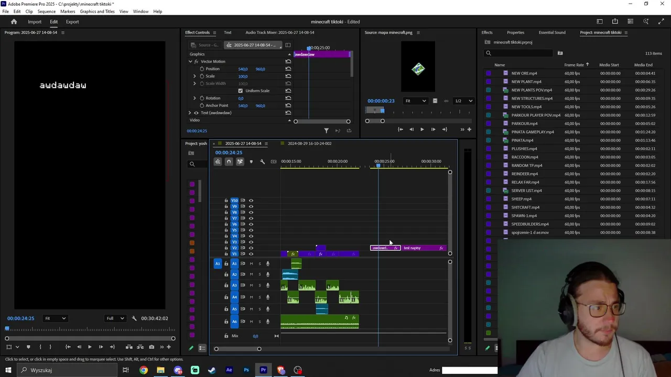Open the File menu
This screenshot has height=377, width=671.
point(5,12)
